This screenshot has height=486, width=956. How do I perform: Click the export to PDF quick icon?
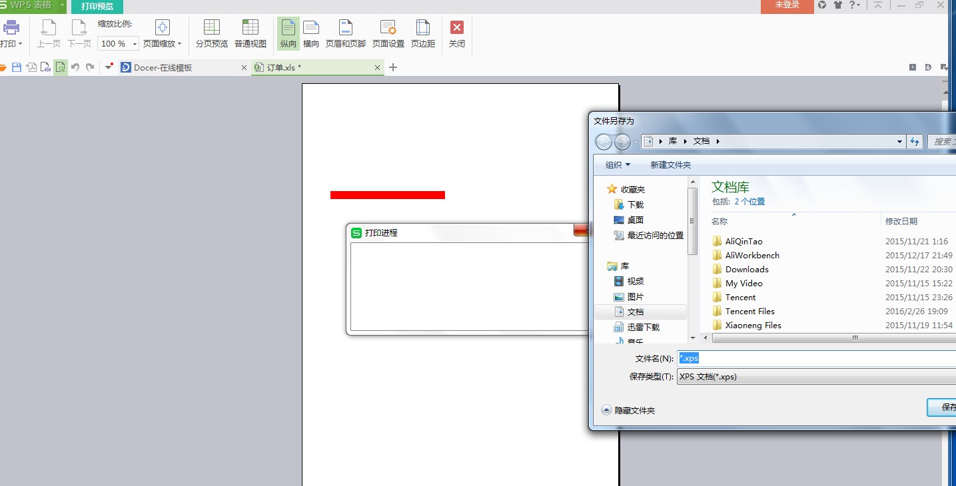31,67
